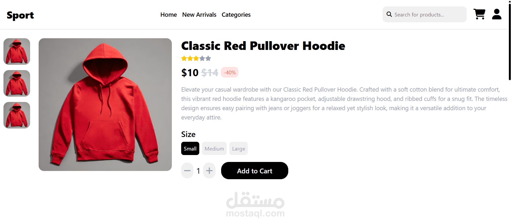Select the Medium size option
511x223 pixels.
(x=214, y=148)
